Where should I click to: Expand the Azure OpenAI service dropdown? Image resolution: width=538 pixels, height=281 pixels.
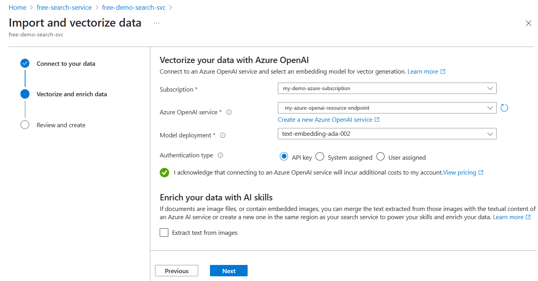(387, 108)
